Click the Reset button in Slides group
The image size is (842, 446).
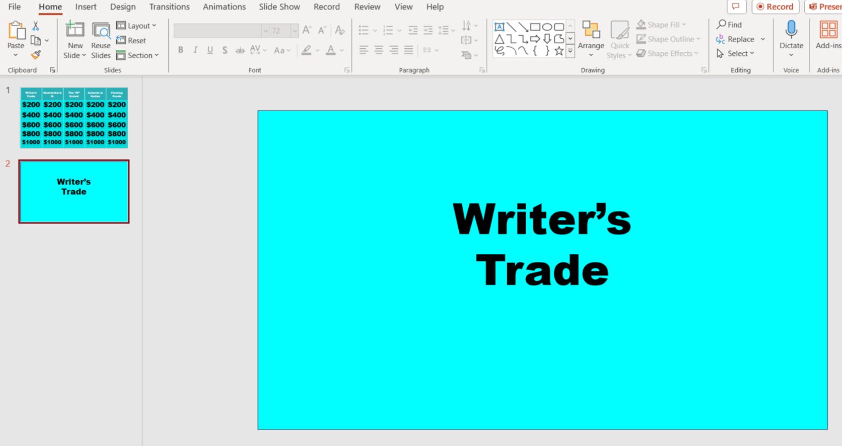coord(132,40)
